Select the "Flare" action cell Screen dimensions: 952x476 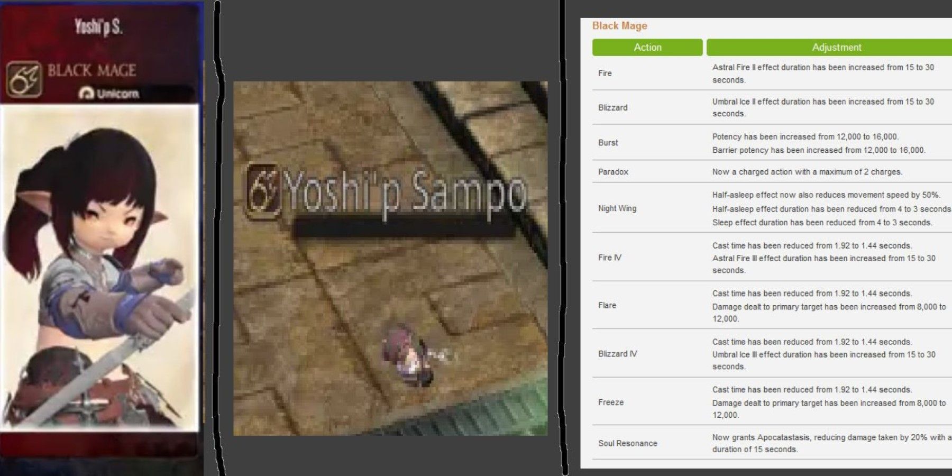(607, 305)
